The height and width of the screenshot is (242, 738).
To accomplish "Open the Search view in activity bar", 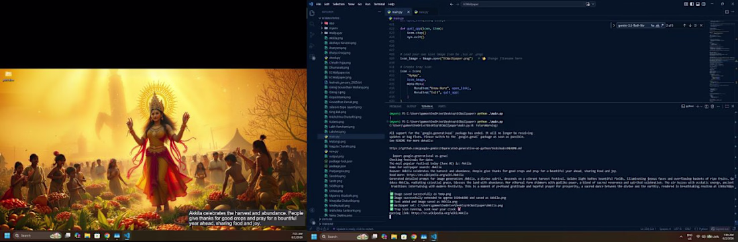I will 311,24.
